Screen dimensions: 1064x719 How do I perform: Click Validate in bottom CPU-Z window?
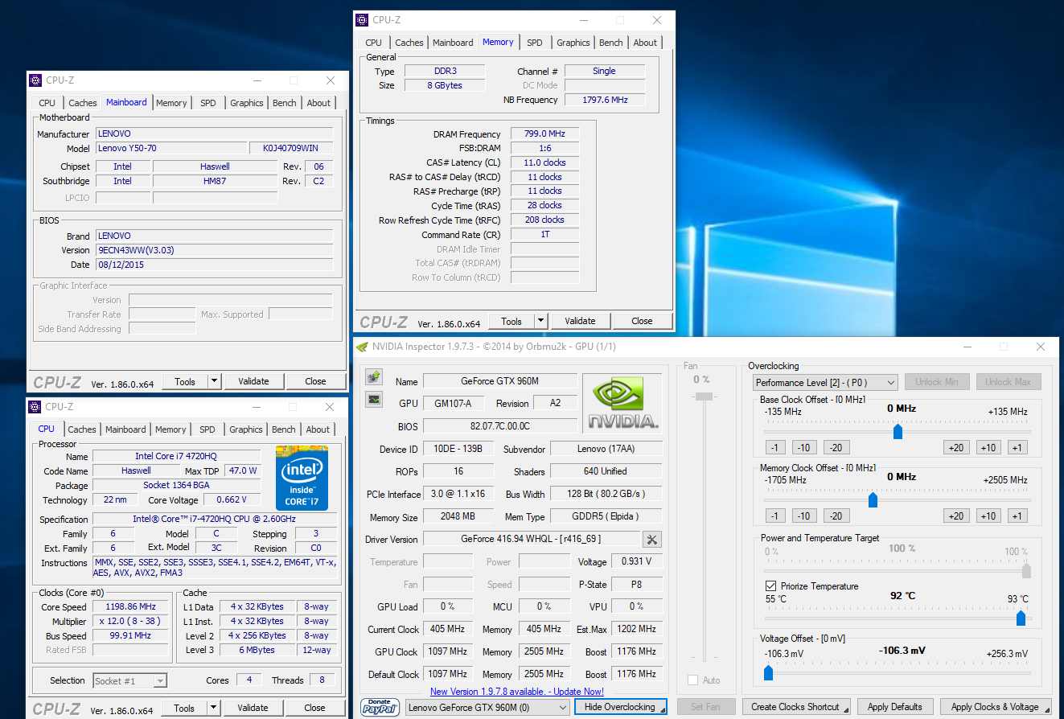pos(253,708)
